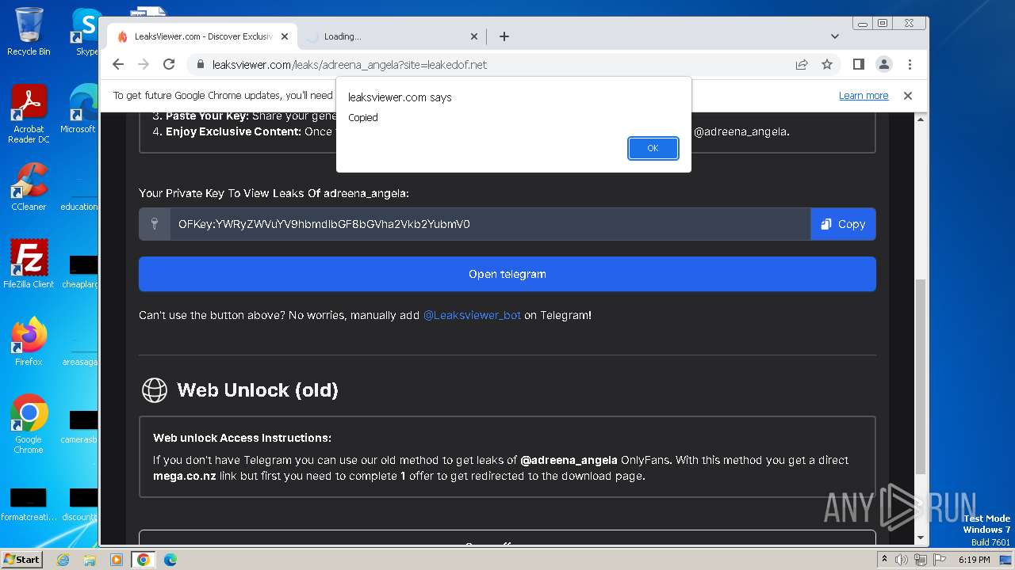The width and height of the screenshot is (1015, 570).
Task: Click the page vertical scrollbar thumb
Action: click(x=921, y=376)
